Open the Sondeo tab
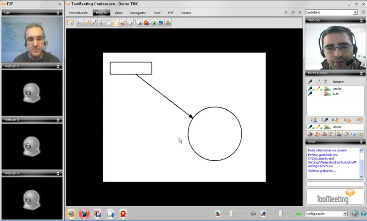Image resolution: width=367 pixels, height=221 pixels. (186, 13)
